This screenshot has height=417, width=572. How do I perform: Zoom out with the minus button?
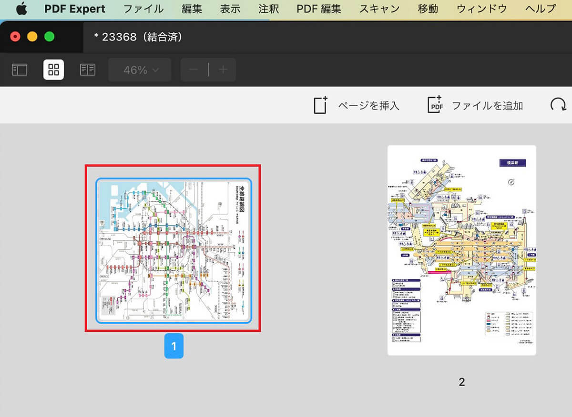194,70
